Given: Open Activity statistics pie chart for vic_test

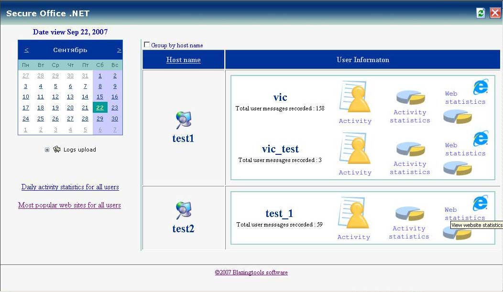Looking at the screenshot, I should pyautogui.click(x=410, y=149).
